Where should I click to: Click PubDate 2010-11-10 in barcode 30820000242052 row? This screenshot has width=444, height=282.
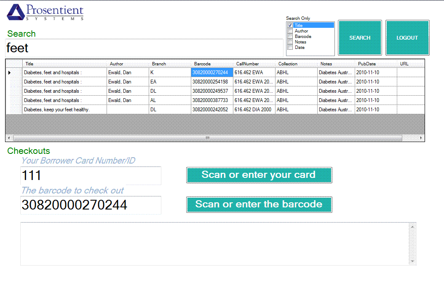[x=376, y=110]
